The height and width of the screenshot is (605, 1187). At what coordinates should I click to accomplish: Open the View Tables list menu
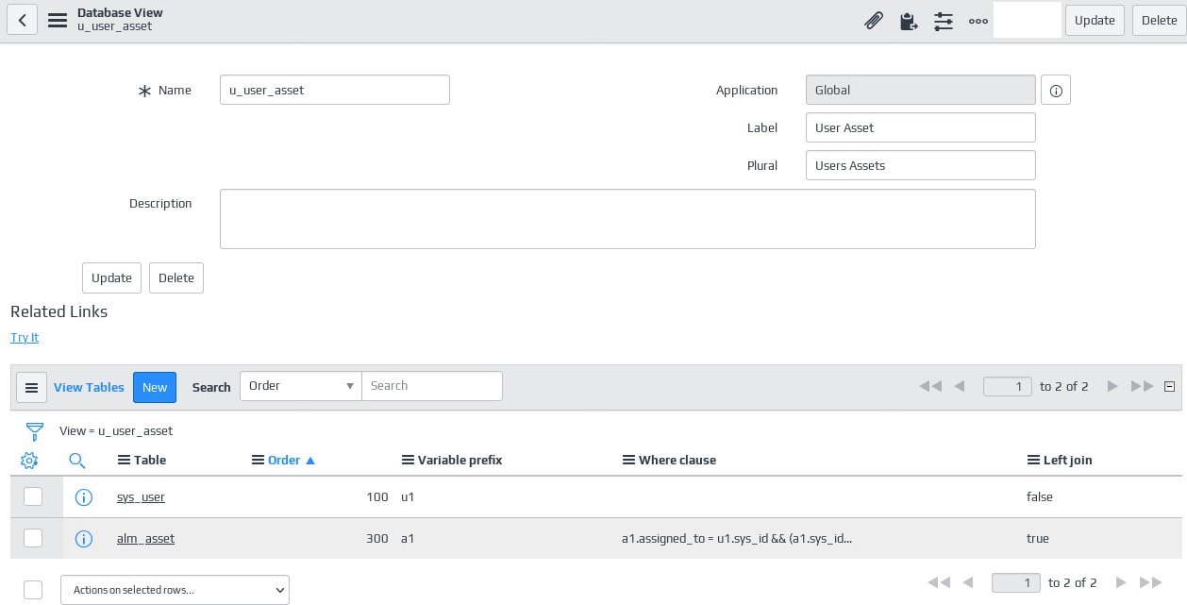point(31,387)
